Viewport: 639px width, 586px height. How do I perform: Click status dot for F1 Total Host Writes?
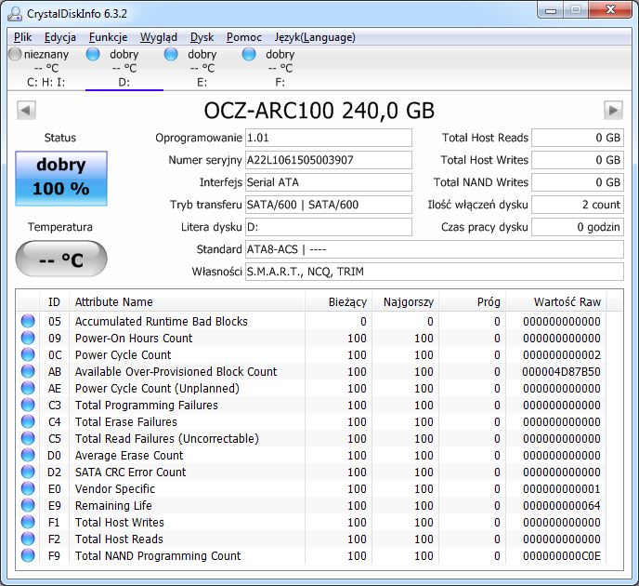[x=28, y=522]
